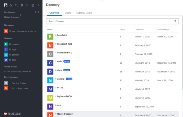
Task: Click yellow-green M avatar of MySuperROOM
Action: point(50,98)
